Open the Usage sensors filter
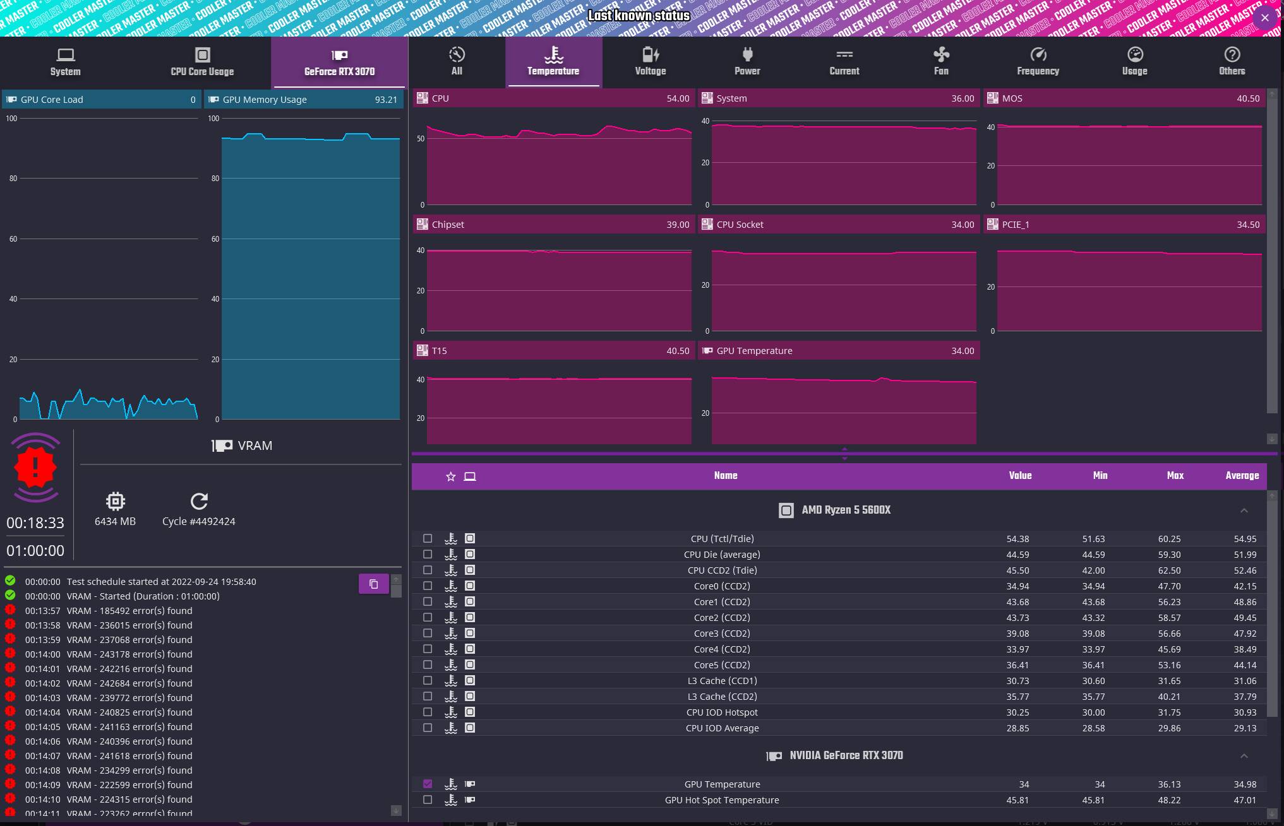The height and width of the screenshot is (826, 1284). [1134, 61]
